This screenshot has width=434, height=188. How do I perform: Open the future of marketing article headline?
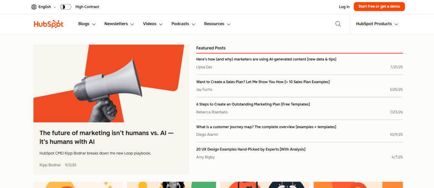(x=106, y=137)
